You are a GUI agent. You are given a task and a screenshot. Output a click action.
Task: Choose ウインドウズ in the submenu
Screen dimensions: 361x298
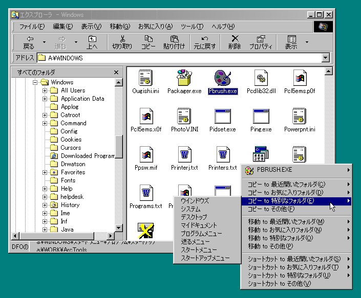tap(207, 201)
